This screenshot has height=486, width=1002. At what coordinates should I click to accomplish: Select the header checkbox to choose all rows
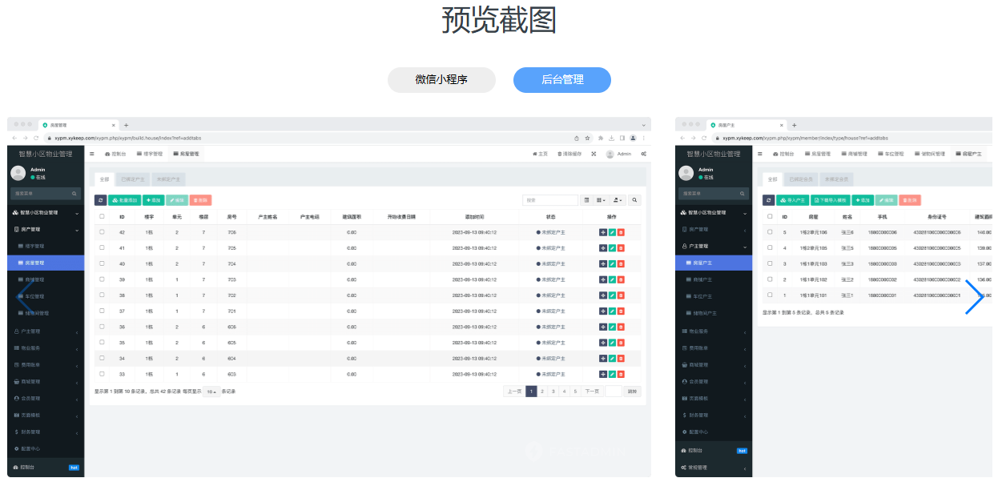click(100, 217)
